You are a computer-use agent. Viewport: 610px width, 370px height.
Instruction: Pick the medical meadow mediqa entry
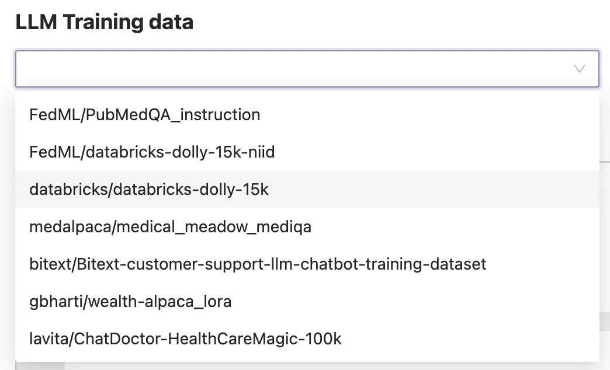point(170,226)
